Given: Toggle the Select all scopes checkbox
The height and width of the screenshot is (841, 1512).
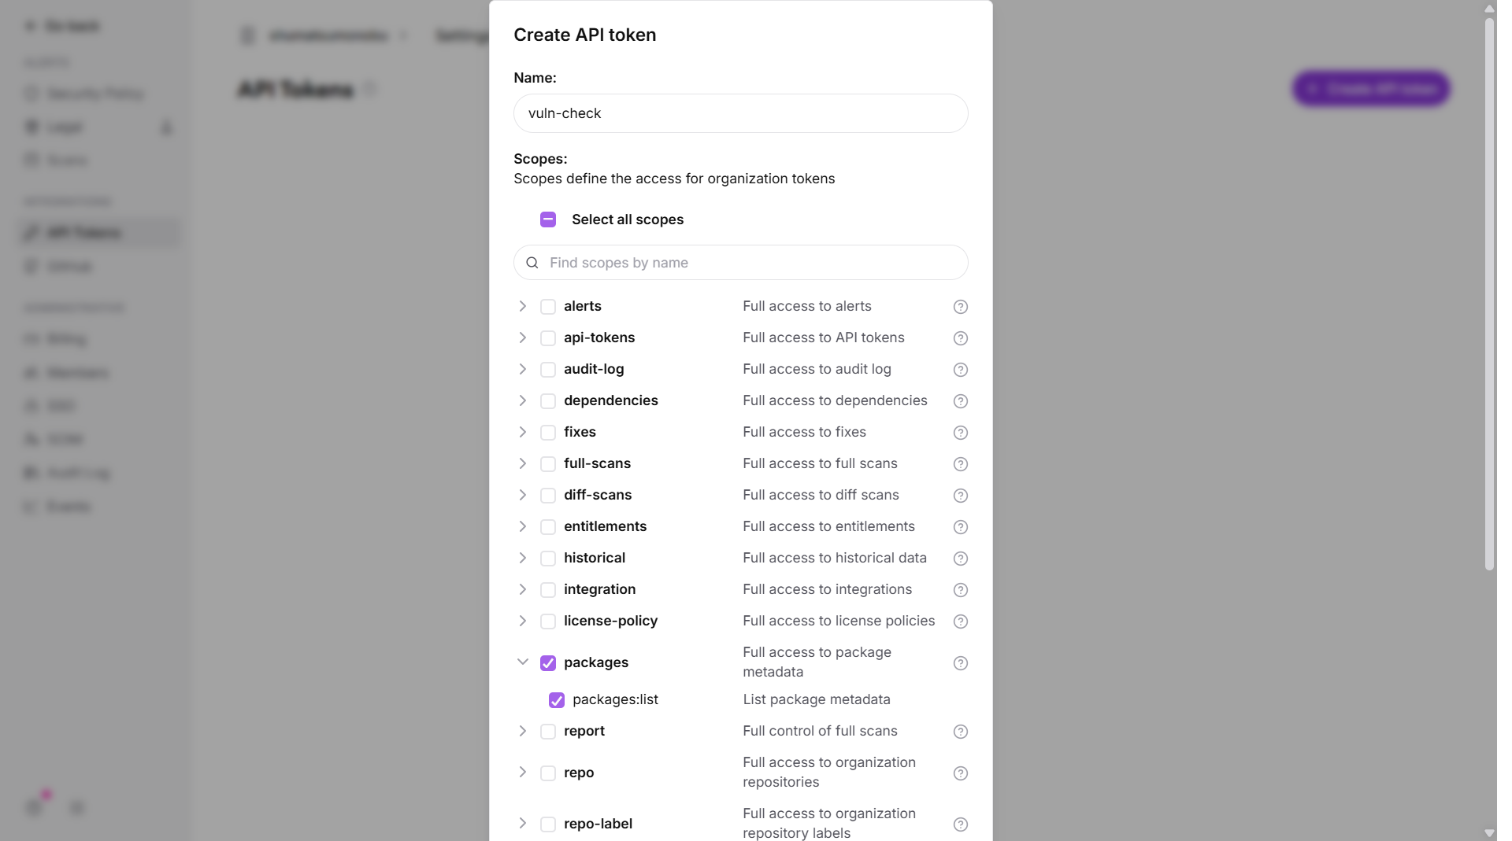Looking at the screenshot, I should [x=548, y=219].
